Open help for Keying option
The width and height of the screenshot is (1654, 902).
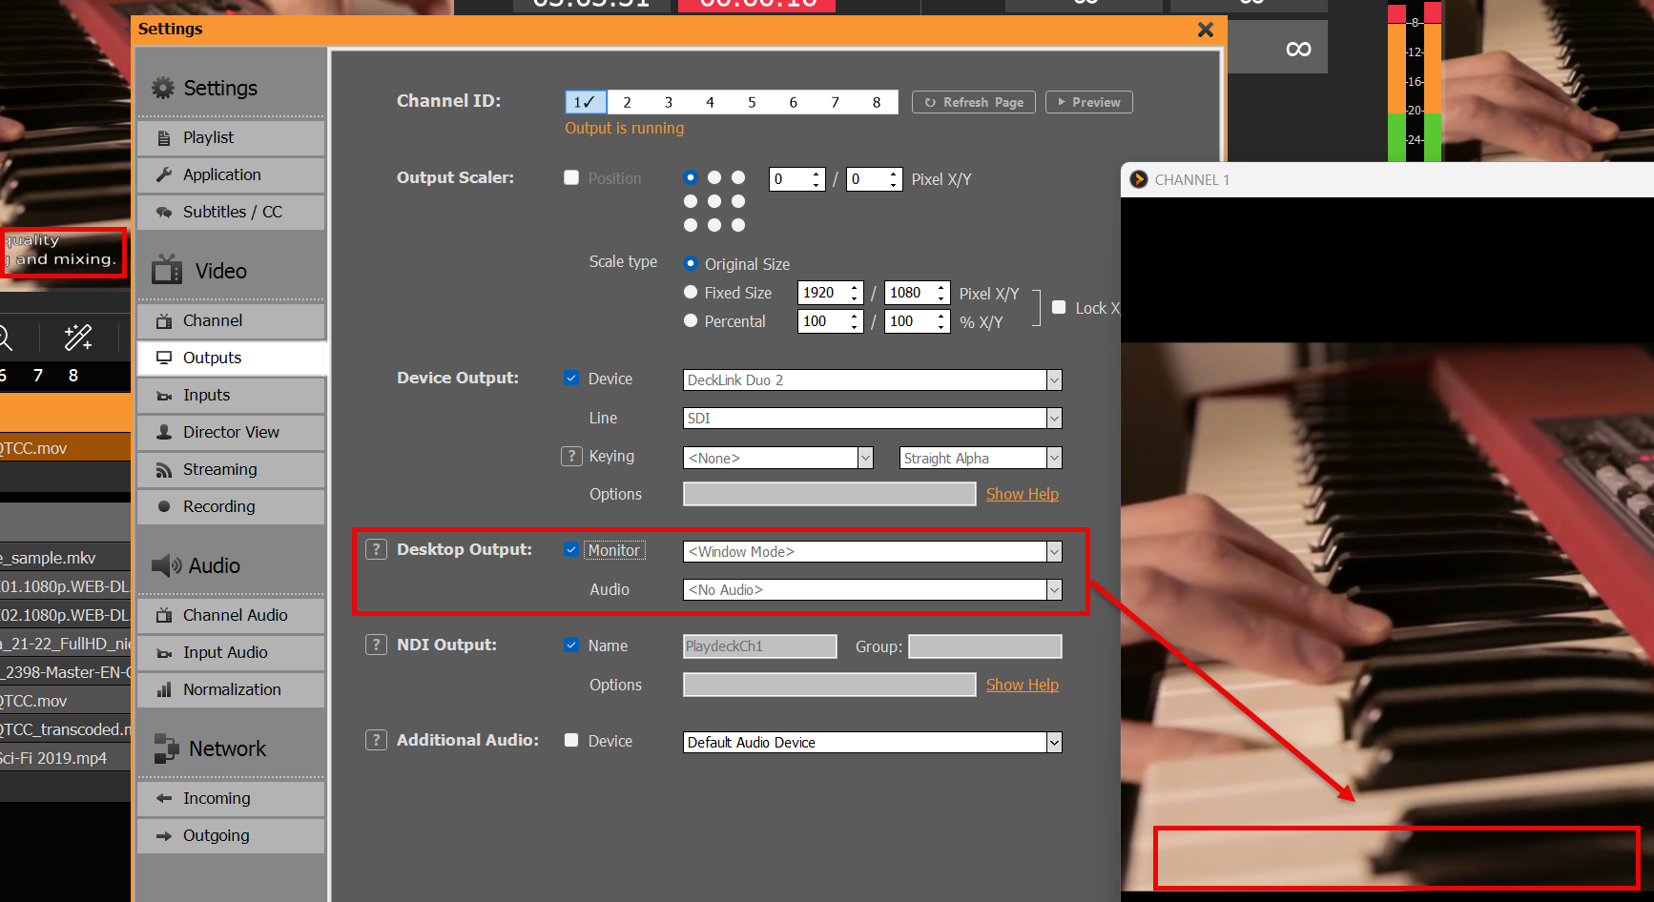pos(571,456)
